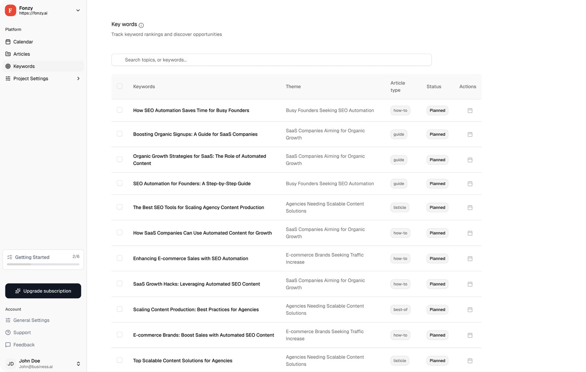The width and height of the screenshot is (586, 372).
Task: Open General Settings under Account
Action: click(31, 320)
